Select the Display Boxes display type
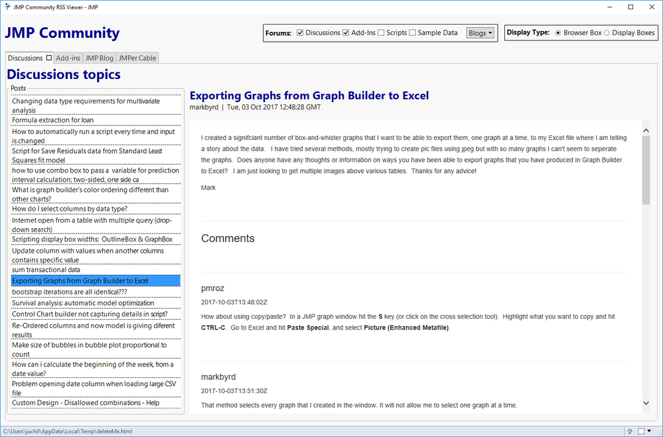 [607, 33]
